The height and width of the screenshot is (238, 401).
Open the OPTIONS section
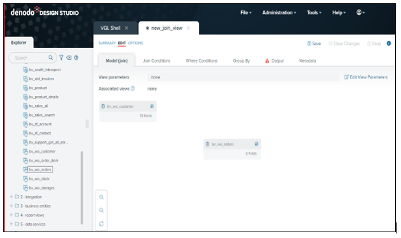click(x=135, y=43)
